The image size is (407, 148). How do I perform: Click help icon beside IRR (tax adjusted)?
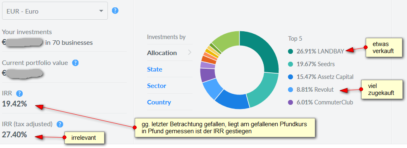point(60,124)
